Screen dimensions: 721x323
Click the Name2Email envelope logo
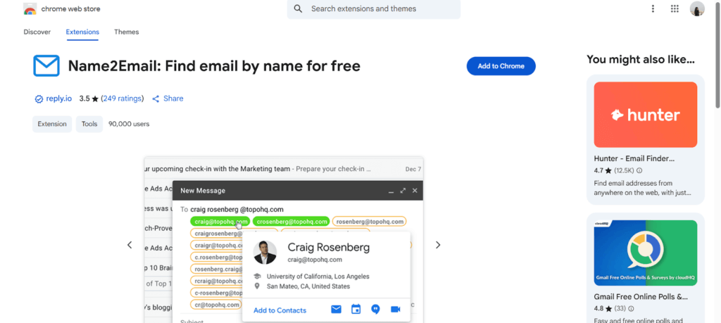click(46, 65)
